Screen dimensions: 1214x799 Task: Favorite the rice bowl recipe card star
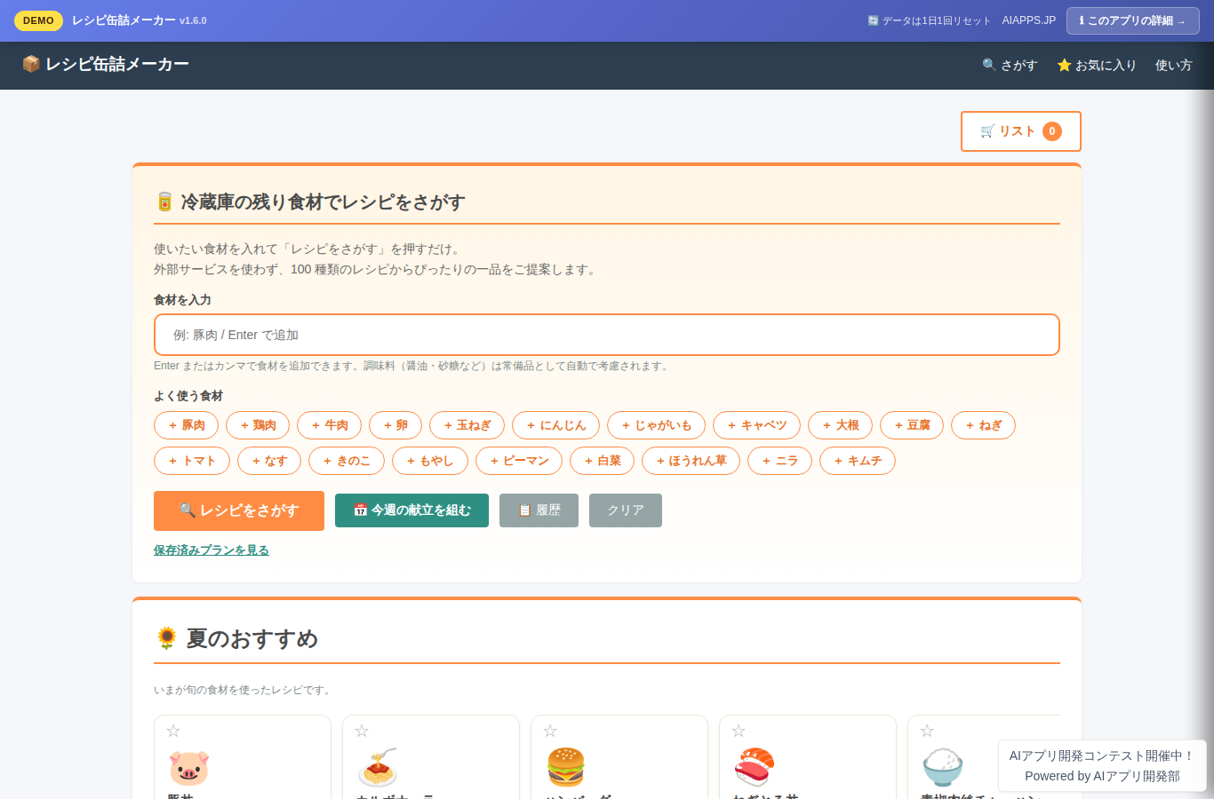[927, 731]
